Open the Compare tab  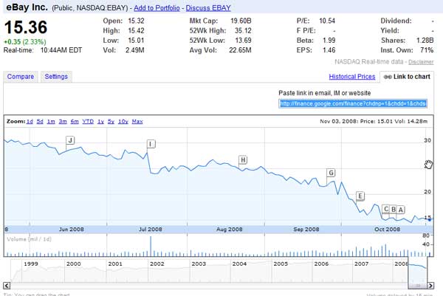[21, 77]
